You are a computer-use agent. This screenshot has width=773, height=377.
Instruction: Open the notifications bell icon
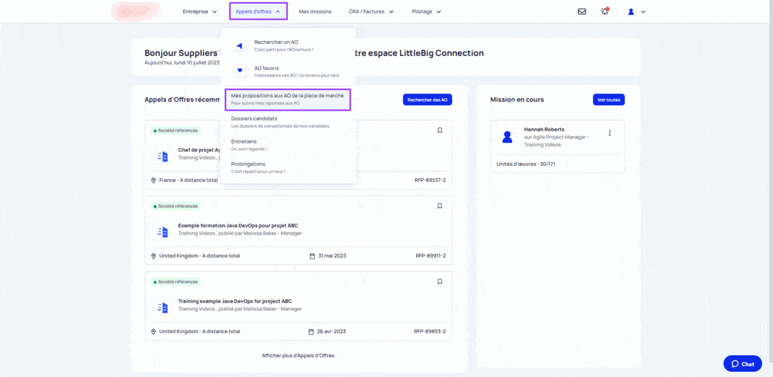[604, 12]
